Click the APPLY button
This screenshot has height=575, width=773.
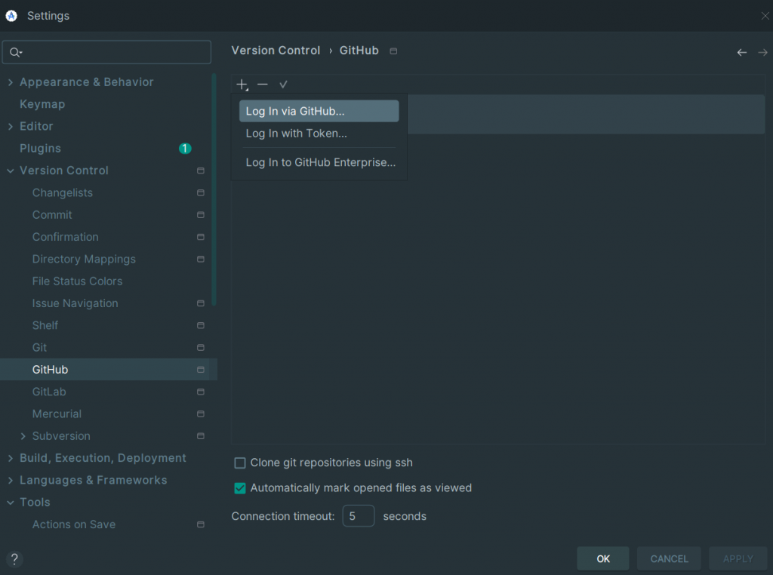[x=738, y=558]
